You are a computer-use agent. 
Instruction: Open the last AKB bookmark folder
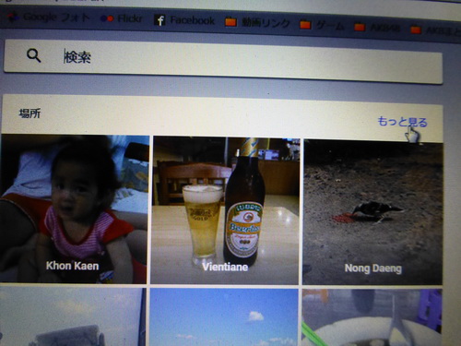click(x=436, y=30)
